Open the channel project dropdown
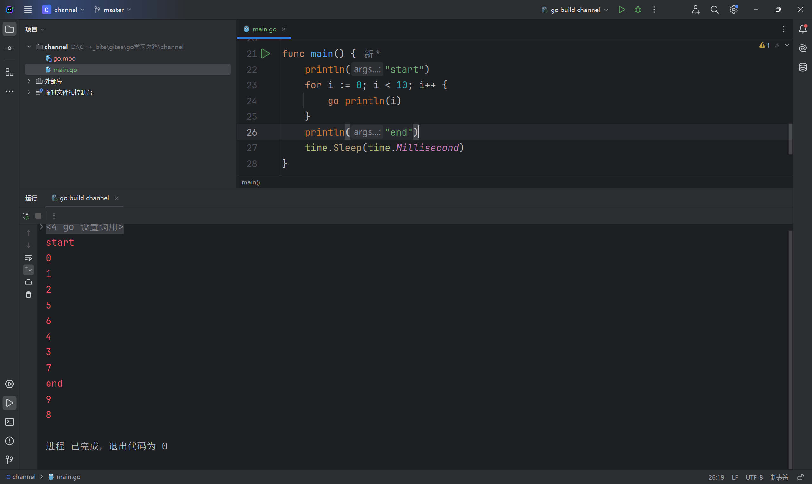The width and height of the screenshot is (812, 484). [x=64, y=10]
